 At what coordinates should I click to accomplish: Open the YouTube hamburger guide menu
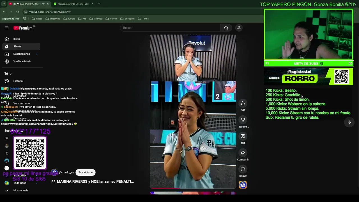pos(7,28)
